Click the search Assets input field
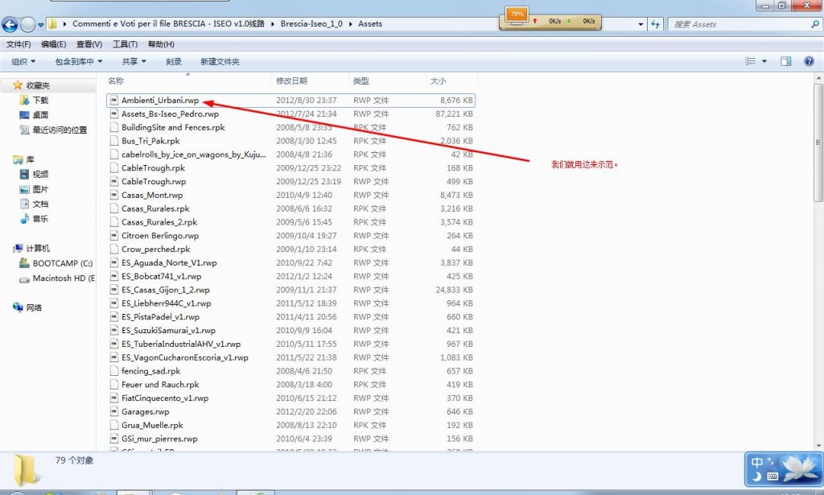 pyautogui.click(x=736, y=24)
